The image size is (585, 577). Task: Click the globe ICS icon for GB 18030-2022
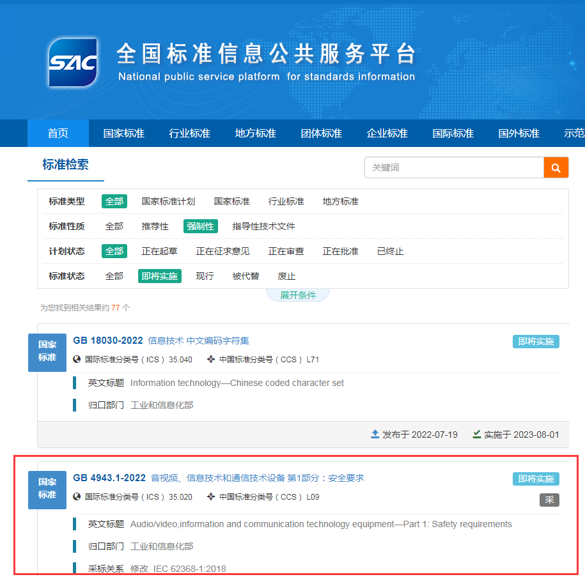pos(77,359)
